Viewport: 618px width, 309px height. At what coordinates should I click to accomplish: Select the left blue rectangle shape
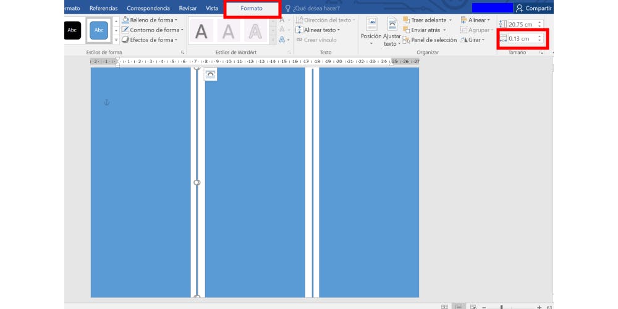pos(141,182)
